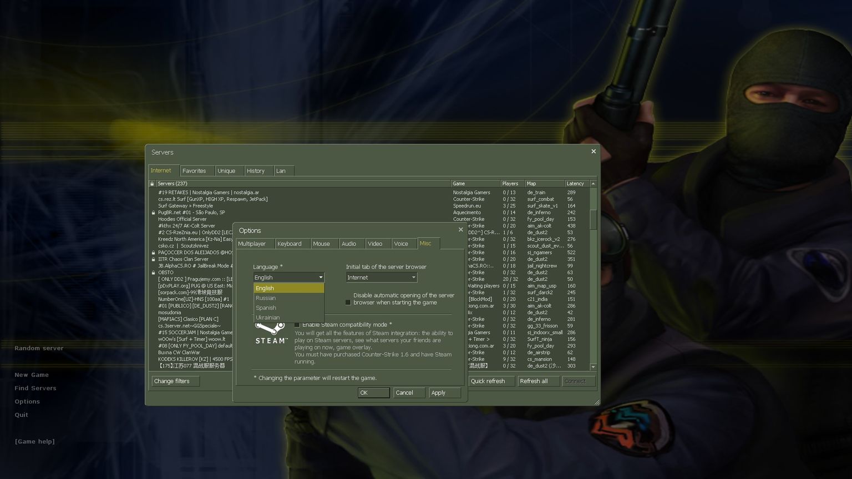Toggle Enable Steam compatibility mode

[297, 324]
